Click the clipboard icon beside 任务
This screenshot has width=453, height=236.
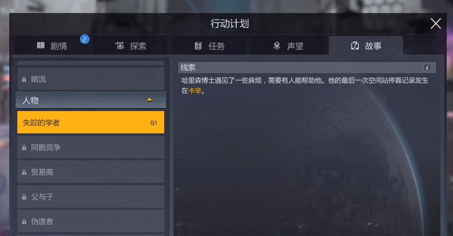(198, 46)
